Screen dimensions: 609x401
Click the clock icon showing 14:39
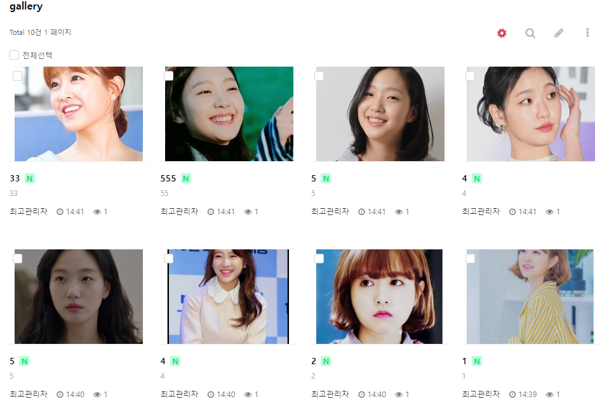(512, 395)
